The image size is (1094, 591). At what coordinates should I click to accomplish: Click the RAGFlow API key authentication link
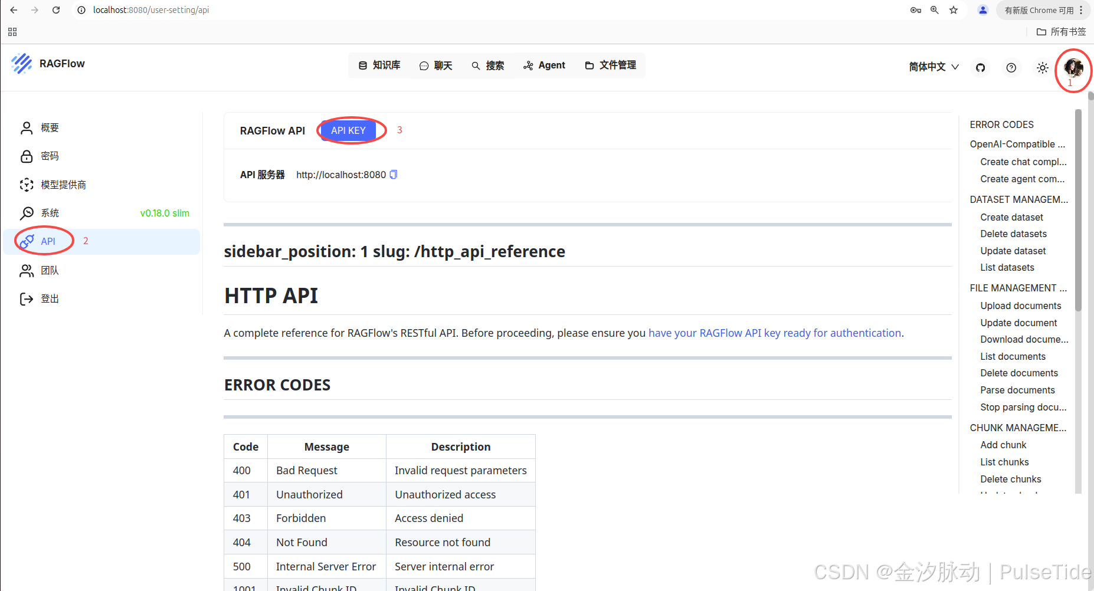[774, 333]
